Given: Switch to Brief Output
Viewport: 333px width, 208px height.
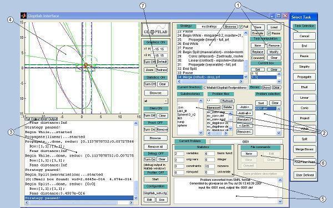Looking at the screenshot, I should [49, 119].
